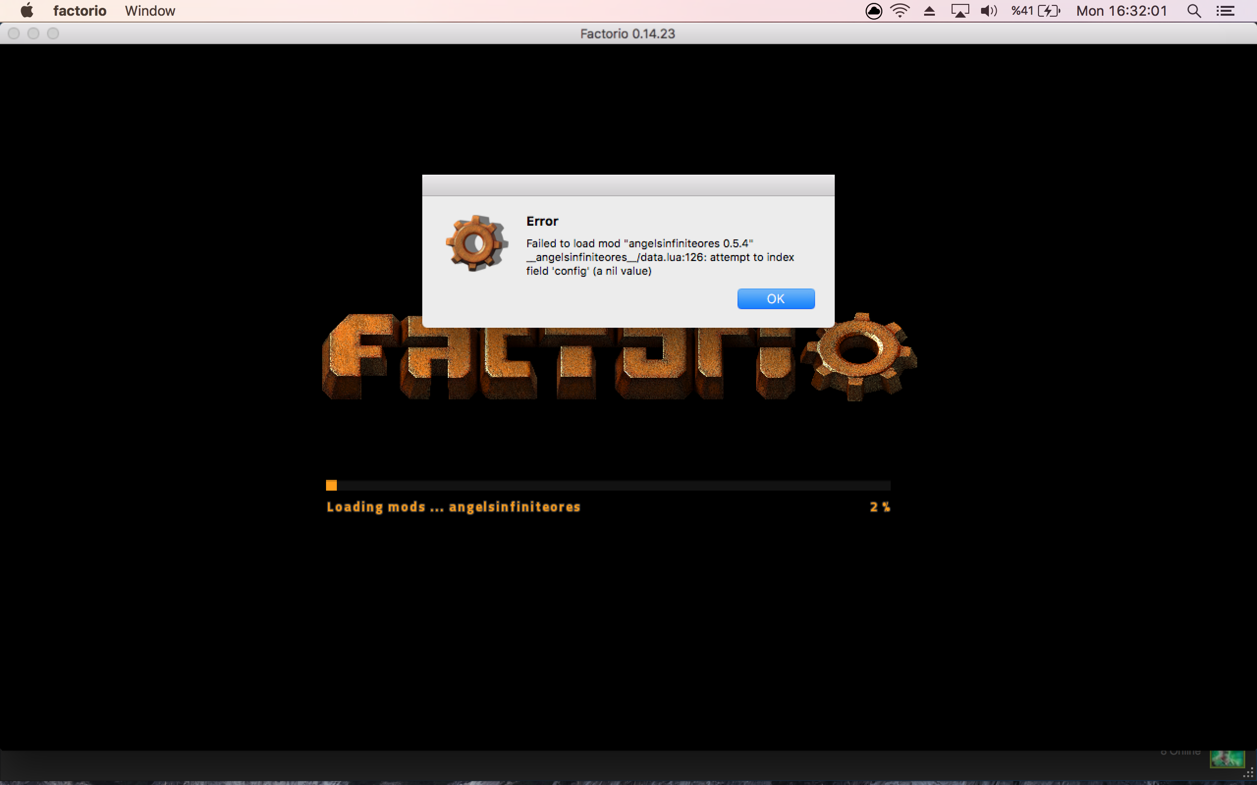Click the '2 %' loading percentage
The width and height of the screenshot is (1257, 785).
[880, 507]
